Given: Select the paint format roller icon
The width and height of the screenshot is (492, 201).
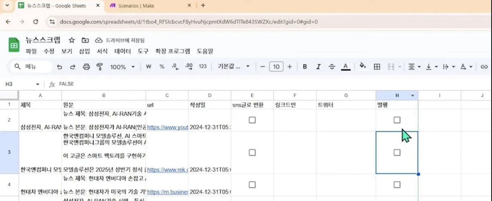Looking at the screenshot, I should 100,67.
